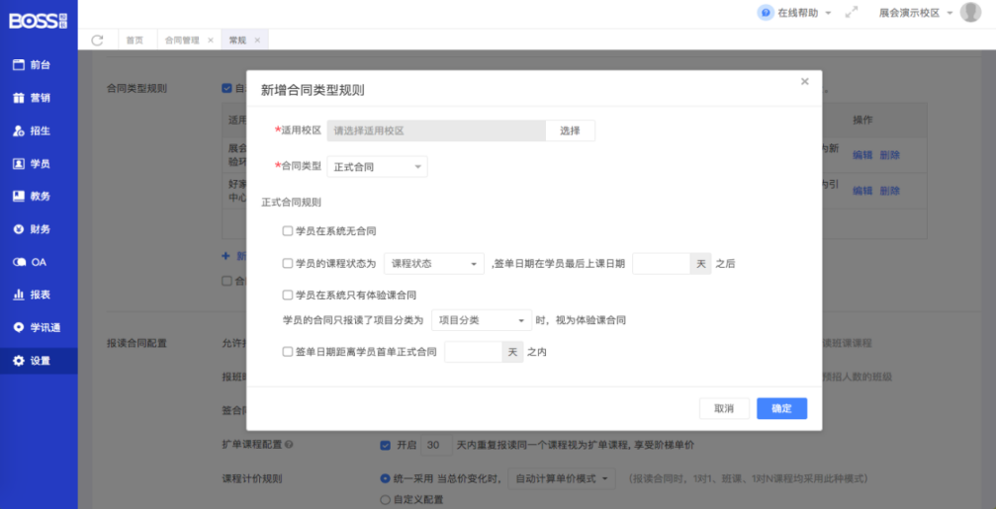
Task: Open the 合同类型 dropdown showing 正式合同
Action: 377,167
